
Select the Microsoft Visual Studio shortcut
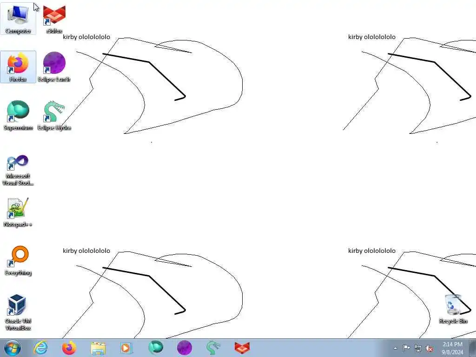point(18,169)
